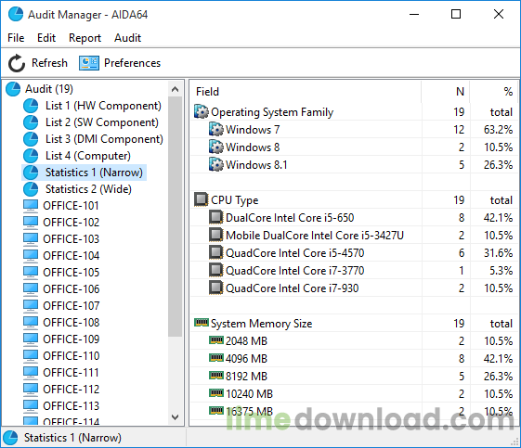Click the Refresh button label
This screenshot has height=448, width=521.
(49, 63)
